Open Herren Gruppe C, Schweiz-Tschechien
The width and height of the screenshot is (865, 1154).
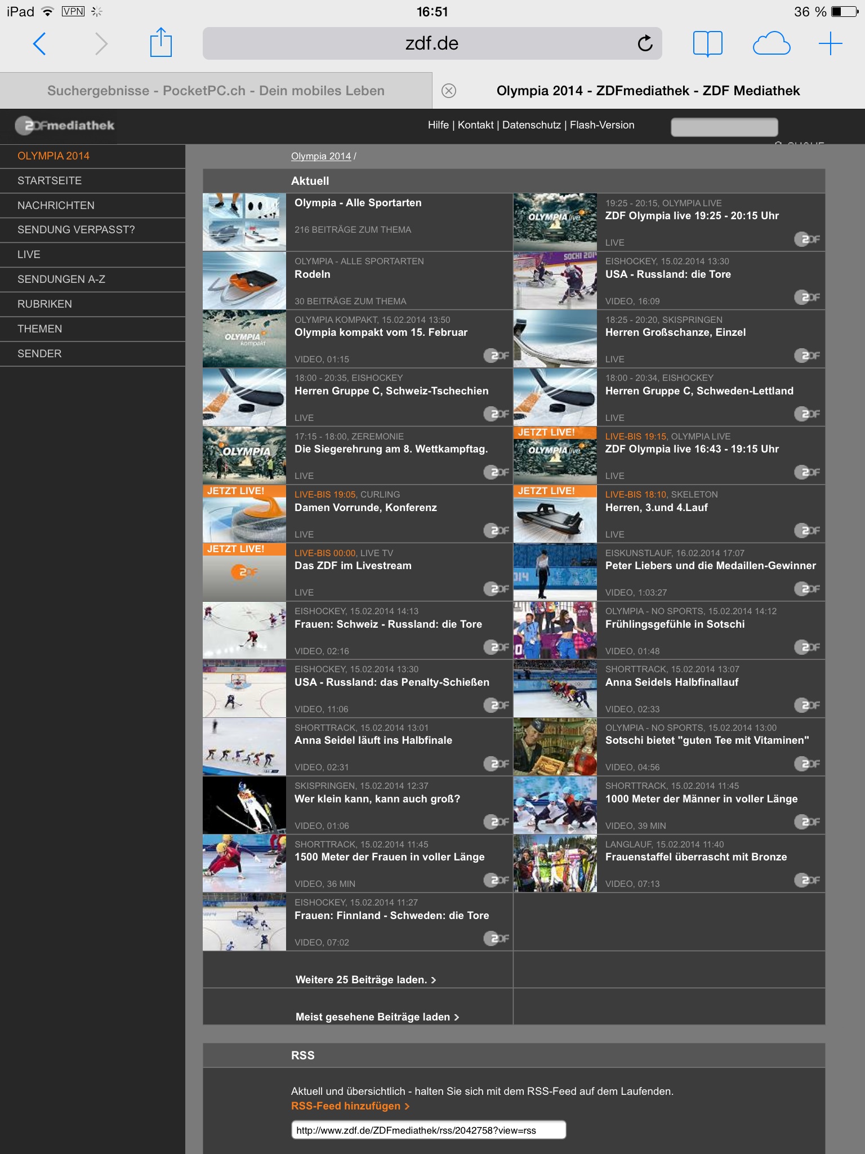click(x=391, y=391)
